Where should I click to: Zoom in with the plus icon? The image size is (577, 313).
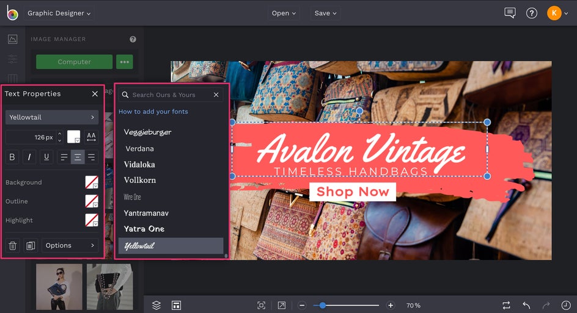click(391, 305)
